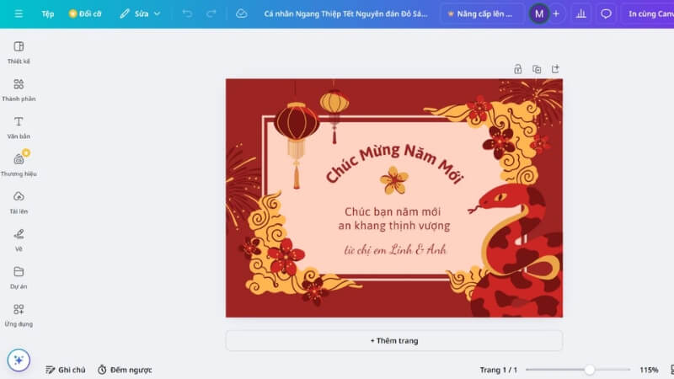The width and height of the screenshot is (674, 379).
Task: Open the Ứng dụng apps panel
Action: [19, 313]
